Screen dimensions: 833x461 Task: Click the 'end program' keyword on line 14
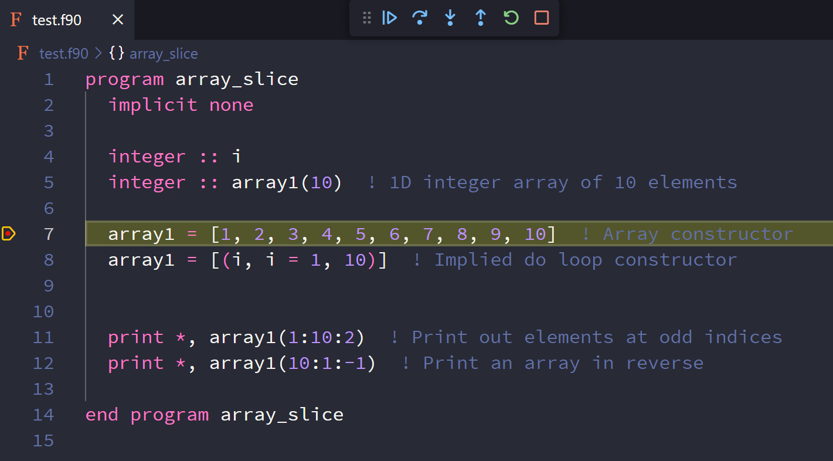[147, 415]
